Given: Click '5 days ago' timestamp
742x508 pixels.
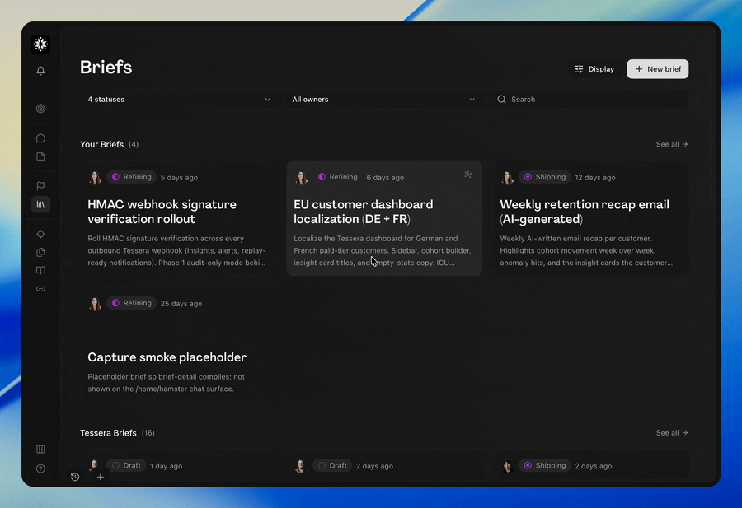Looking at the screenshot, I should coord(179,178).
